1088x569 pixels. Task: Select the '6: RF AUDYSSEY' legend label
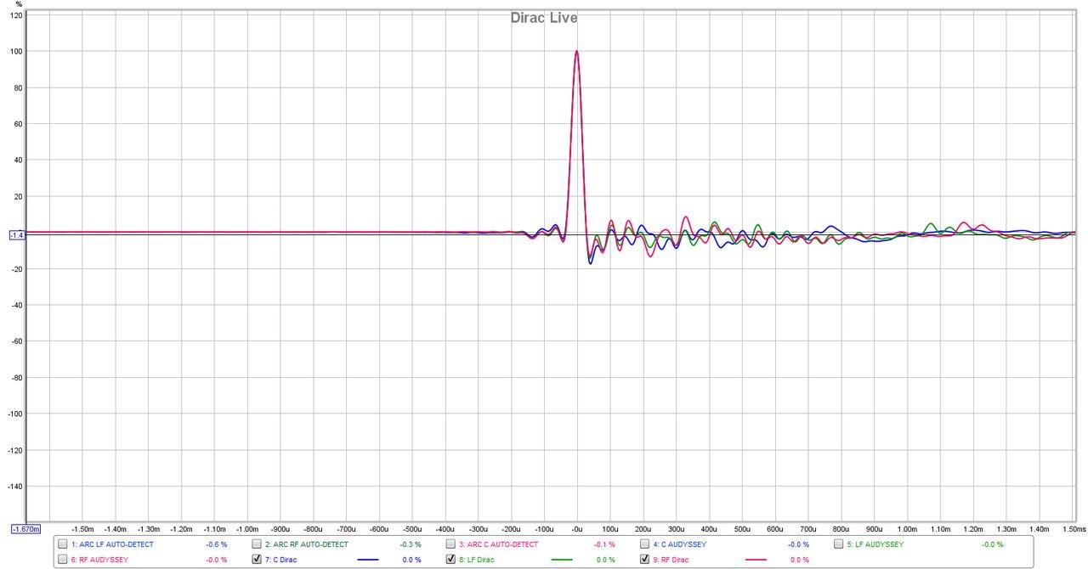tap(99, 560)
